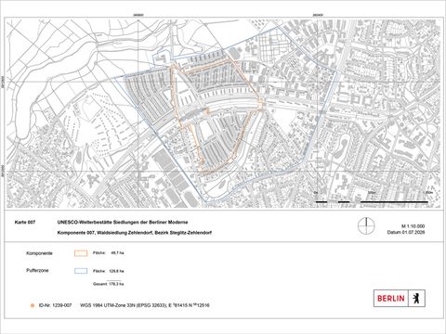
Task: Click the orange dot beside ID-Nr. 1239-007
Action: [x=33, y=305]
